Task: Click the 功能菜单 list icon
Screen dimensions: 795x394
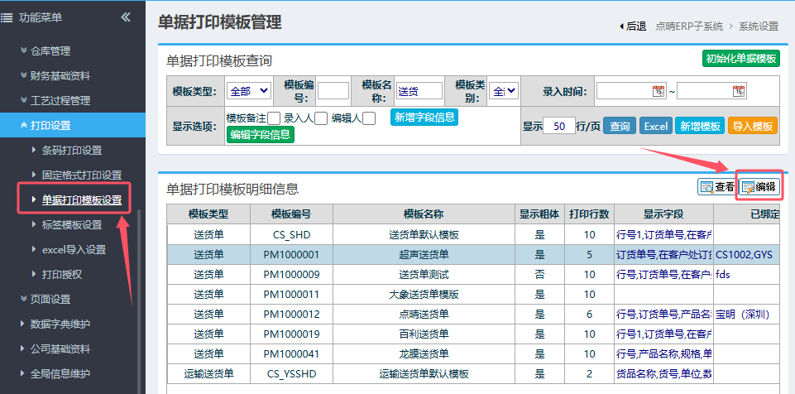Action: [7, 17]
